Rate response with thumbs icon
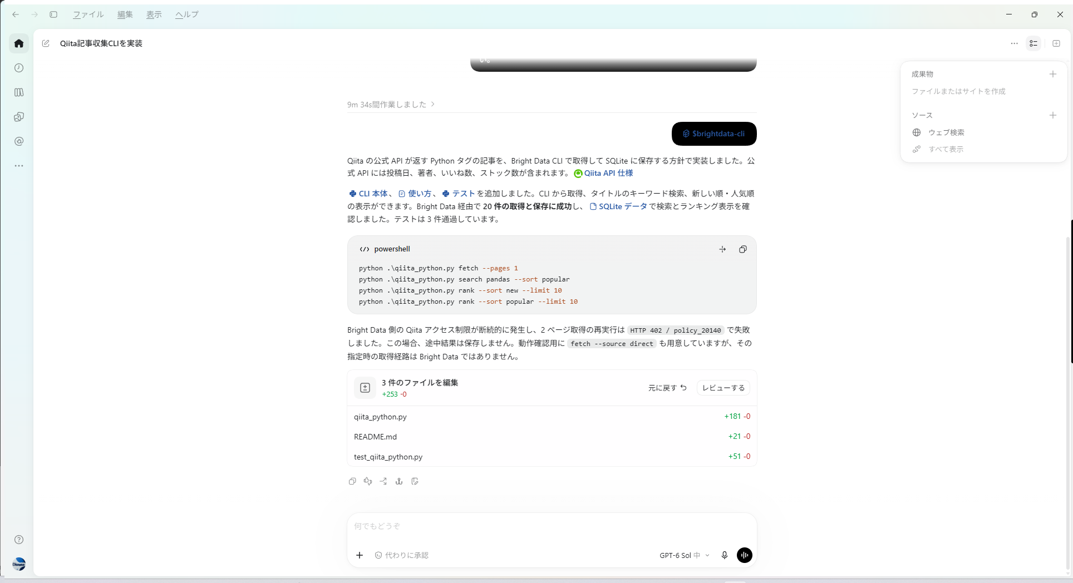The height and width of the screenshot is (583, 1073). point(368,481)
